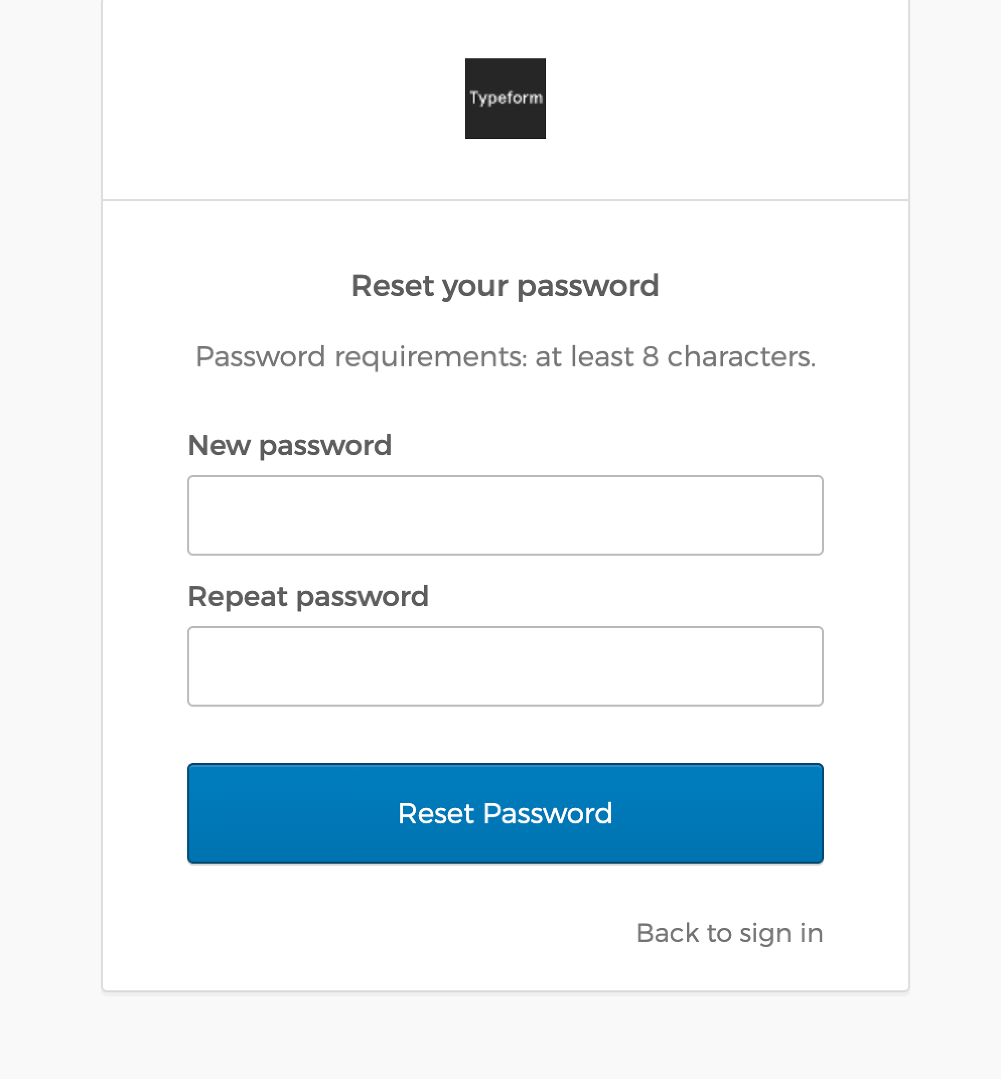This screenshot has height=1079, width=1001.
Task: Select the password requirements text
Action: 505,356
